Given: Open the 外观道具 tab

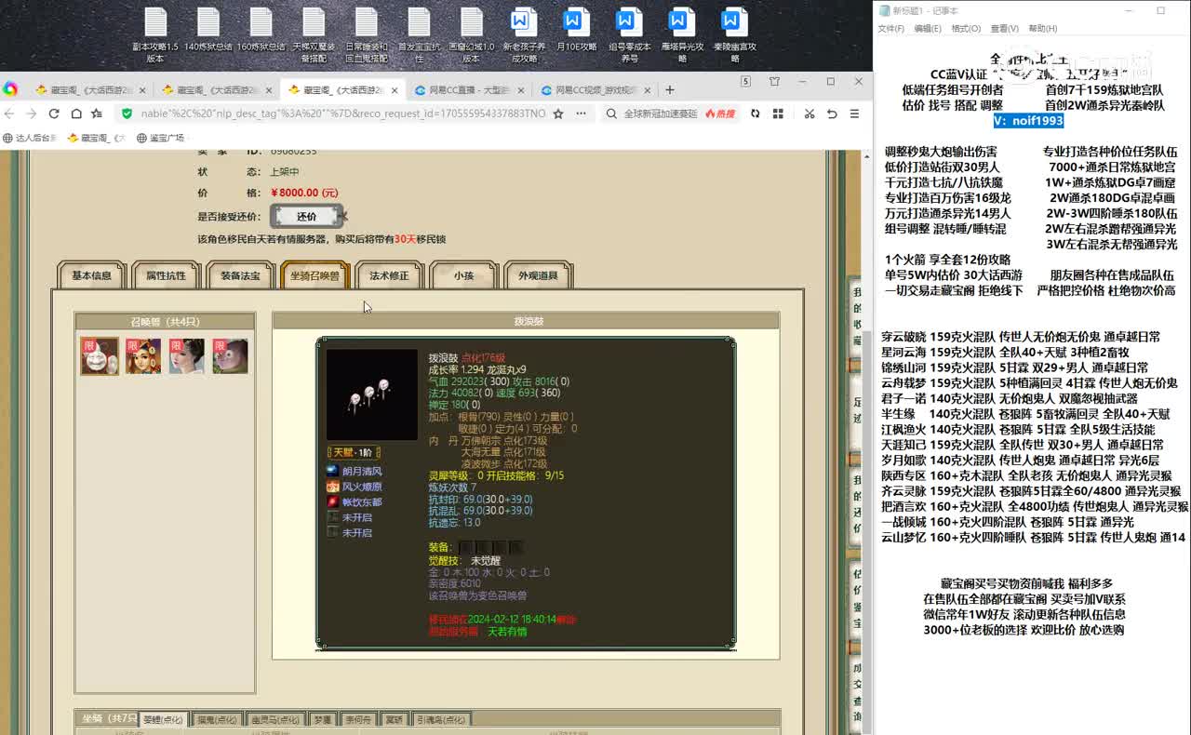Looking at the screenshot, I should tap(538, 275).
